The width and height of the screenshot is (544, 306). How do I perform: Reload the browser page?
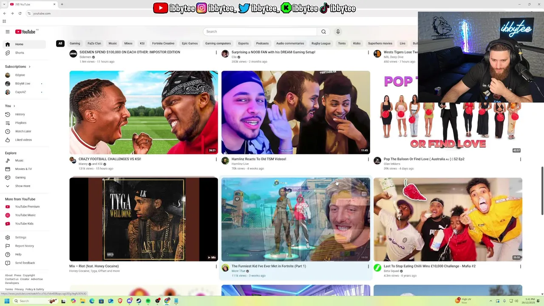[20, 13]
